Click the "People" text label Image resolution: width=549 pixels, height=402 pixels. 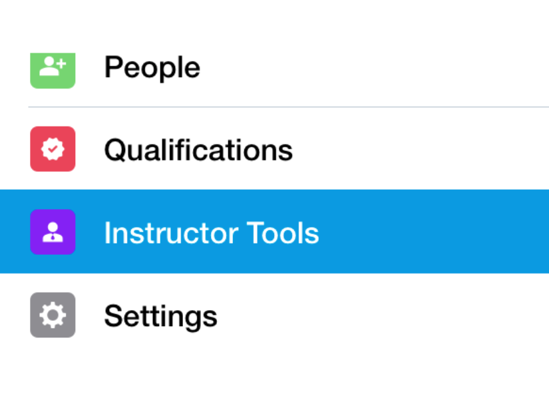tap(152, 68)
